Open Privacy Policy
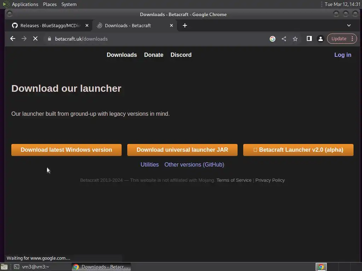This screenshot has height=271, width=362. (x=270, y=180)
